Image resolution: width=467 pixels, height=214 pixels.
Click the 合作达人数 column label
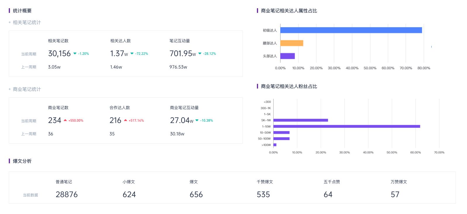click(x=120, y=108)
